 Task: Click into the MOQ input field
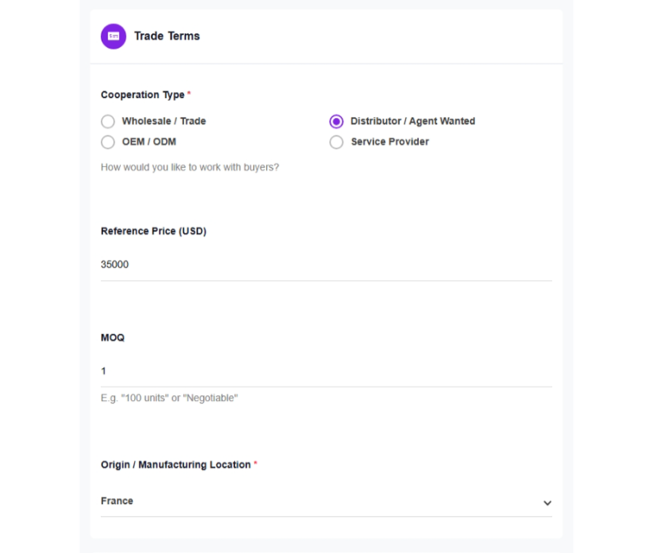coord(326,371)
